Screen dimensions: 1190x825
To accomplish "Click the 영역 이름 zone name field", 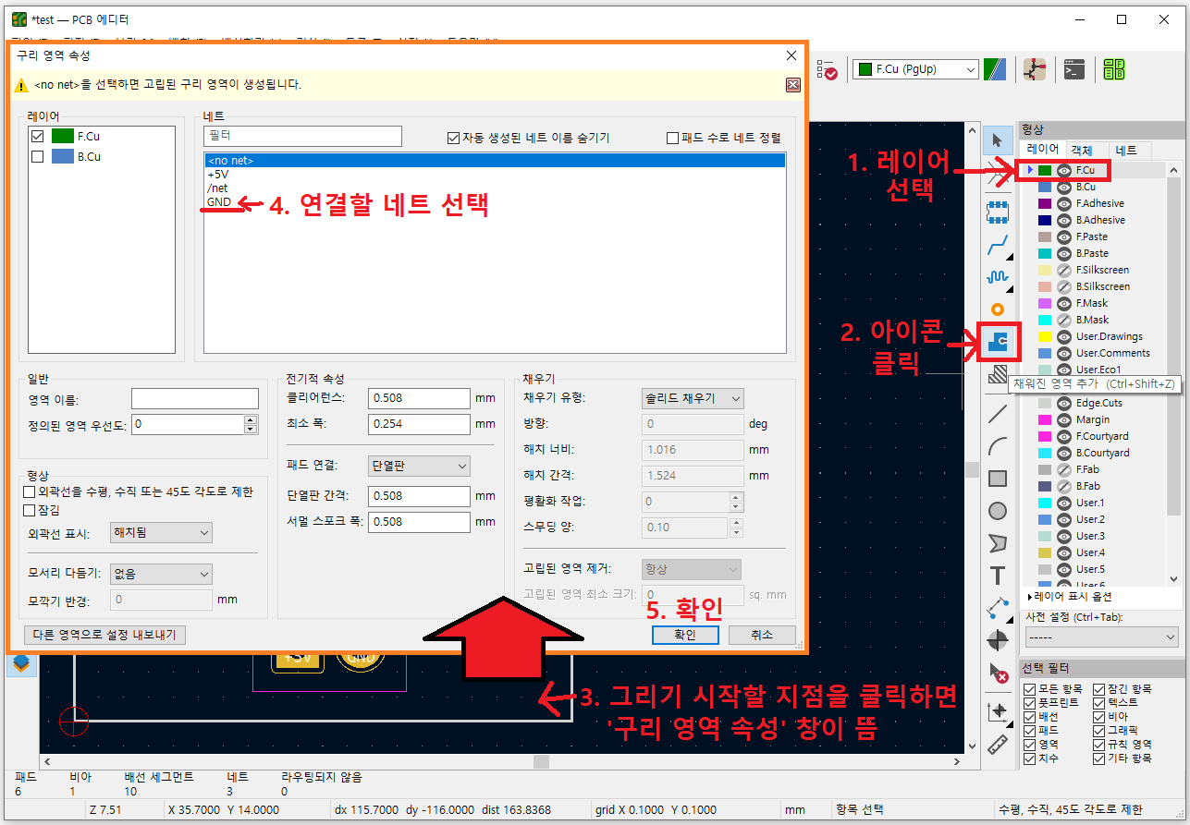I will [195, 399].
